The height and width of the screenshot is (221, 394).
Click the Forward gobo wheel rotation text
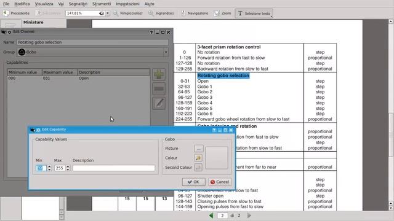pyautogui.click(x=244, y=119)
